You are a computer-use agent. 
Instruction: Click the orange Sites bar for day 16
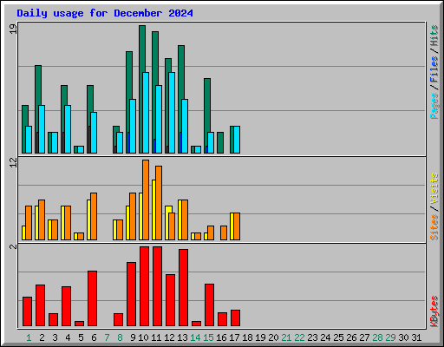pos(224,232)
